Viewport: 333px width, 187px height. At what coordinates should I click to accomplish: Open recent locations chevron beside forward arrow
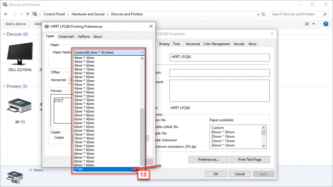pos(21,14)
